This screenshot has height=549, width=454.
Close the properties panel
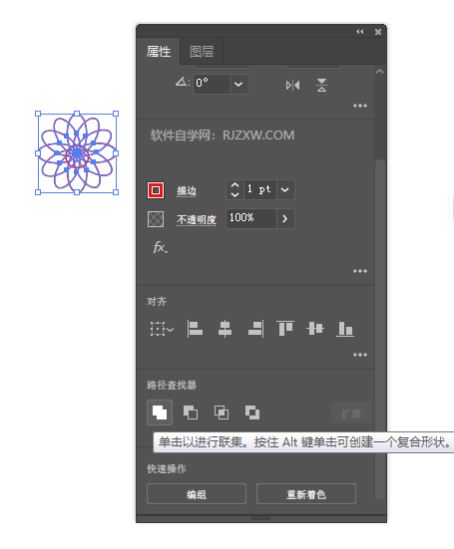click(x=378, y=32)
